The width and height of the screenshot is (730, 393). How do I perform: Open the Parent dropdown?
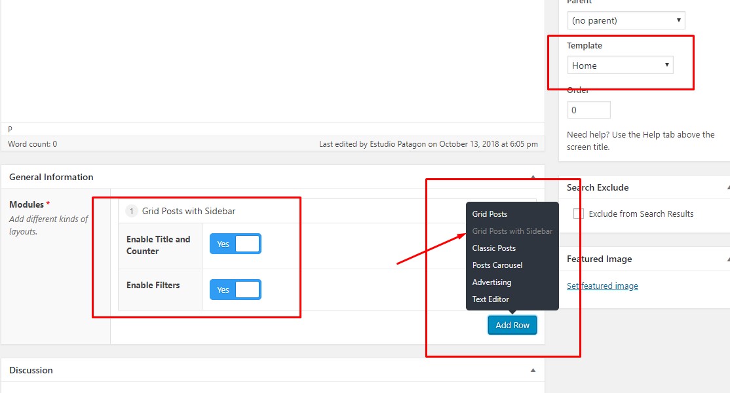click(626, 20)
